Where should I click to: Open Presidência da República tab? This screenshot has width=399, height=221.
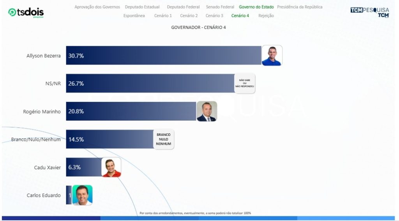point(300,7)
